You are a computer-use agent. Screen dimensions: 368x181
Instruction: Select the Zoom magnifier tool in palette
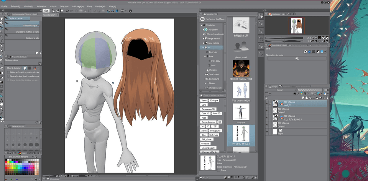[x=2, y=23]
